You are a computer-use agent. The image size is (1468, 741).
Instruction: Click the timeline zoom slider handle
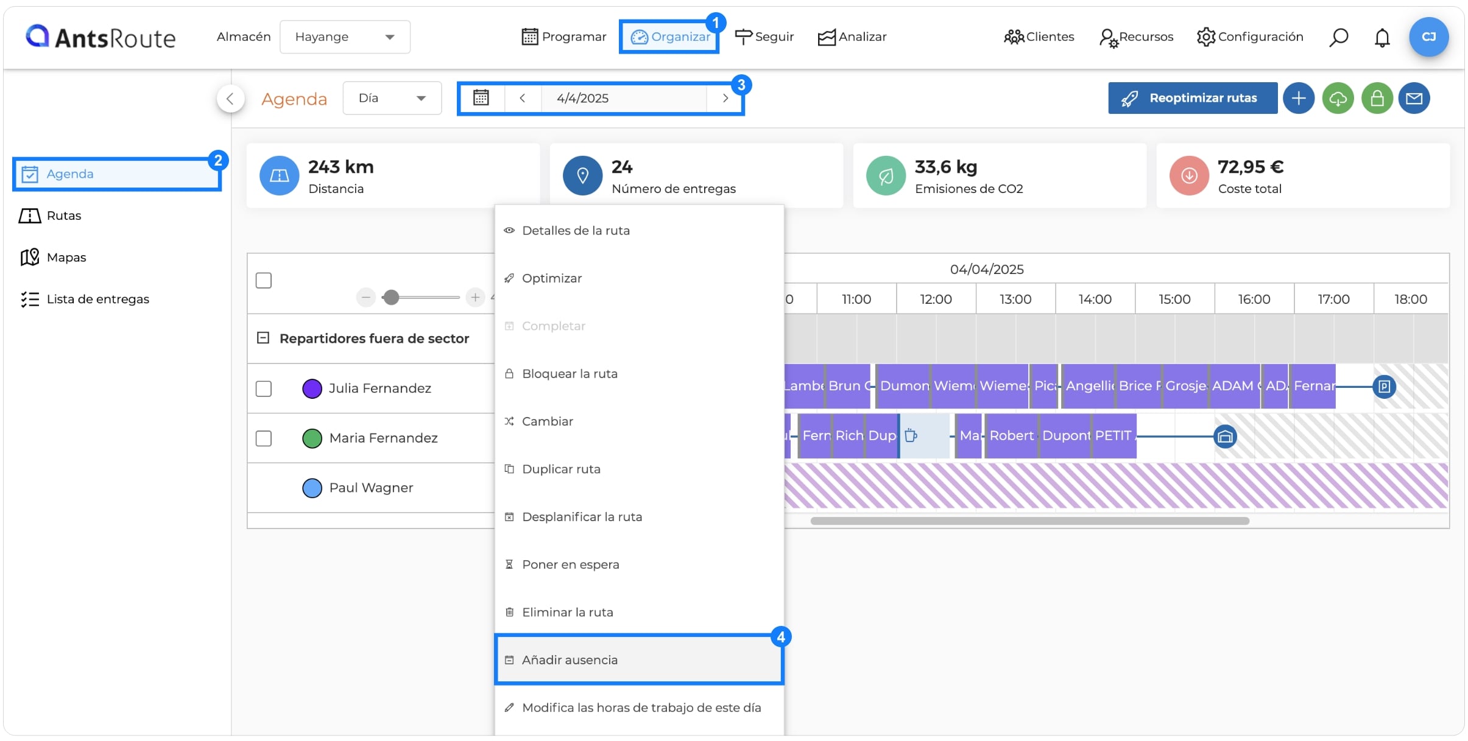click(x=391, y=297)
